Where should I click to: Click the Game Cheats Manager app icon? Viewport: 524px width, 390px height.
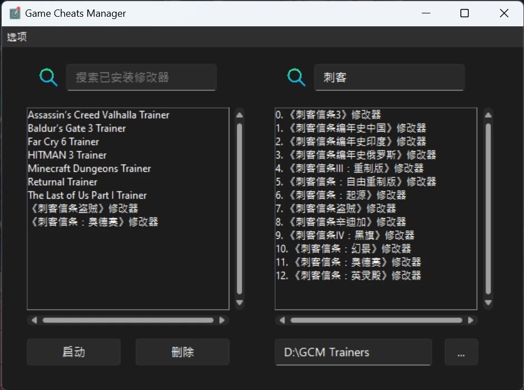tap(15, 13)
